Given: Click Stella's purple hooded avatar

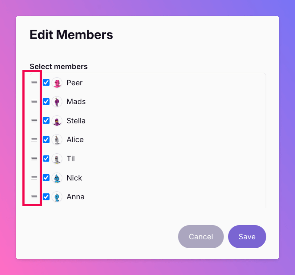Looking at the screenshot, I should [x=57, y=121].
